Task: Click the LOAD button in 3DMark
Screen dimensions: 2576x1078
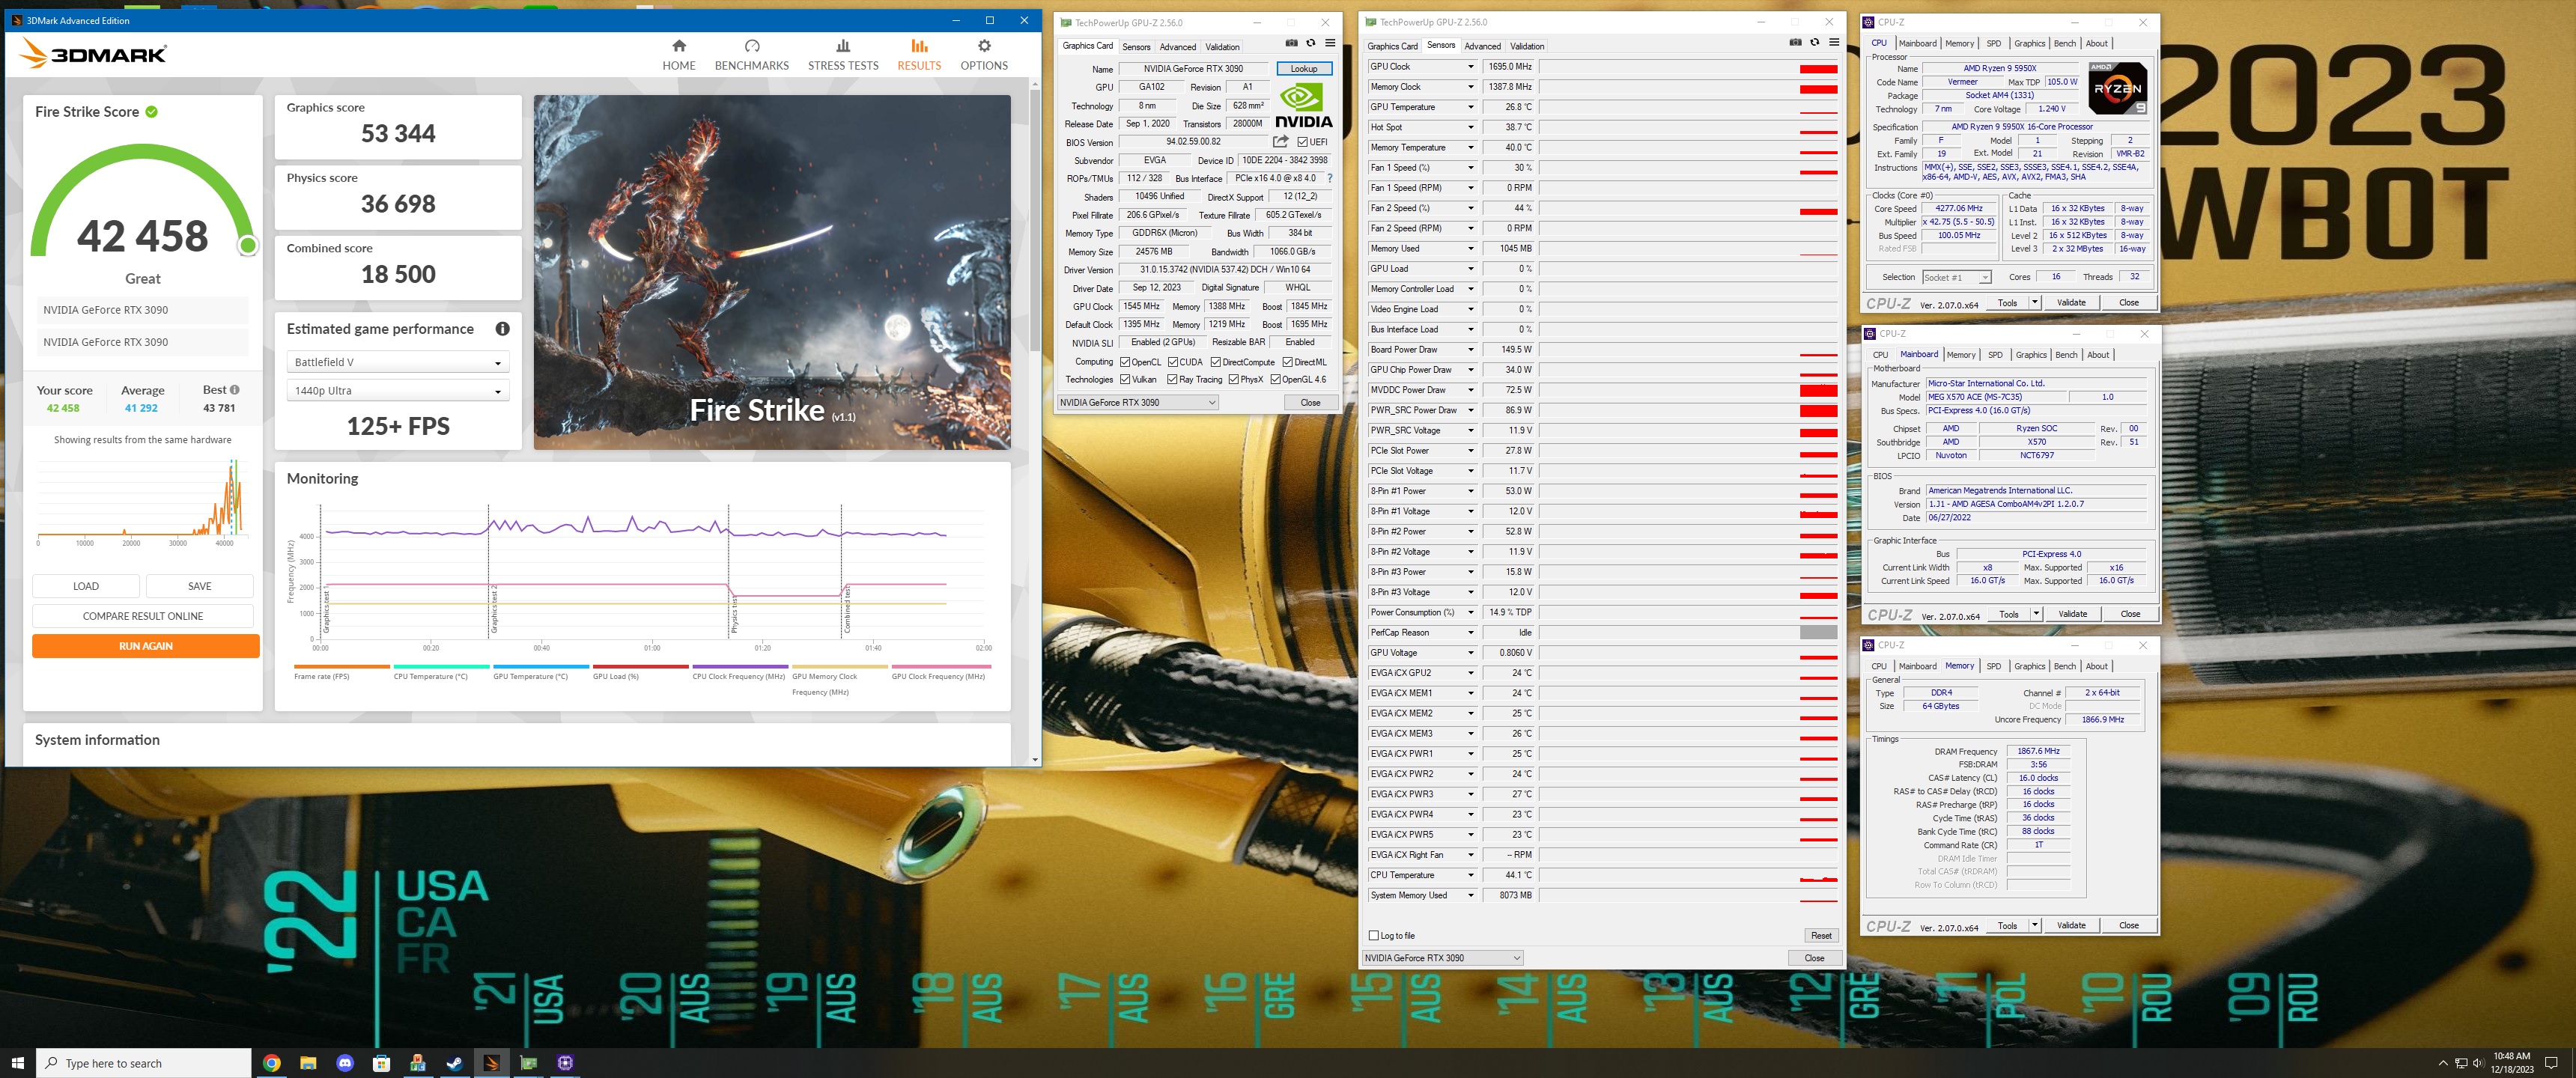Action: pyautogui.click(x=86, y=586)
